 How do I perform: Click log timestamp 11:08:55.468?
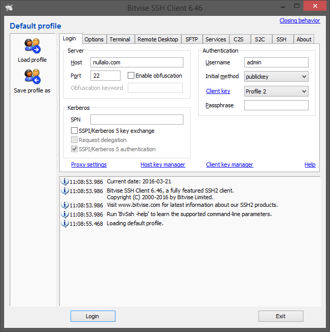(86, 224)
